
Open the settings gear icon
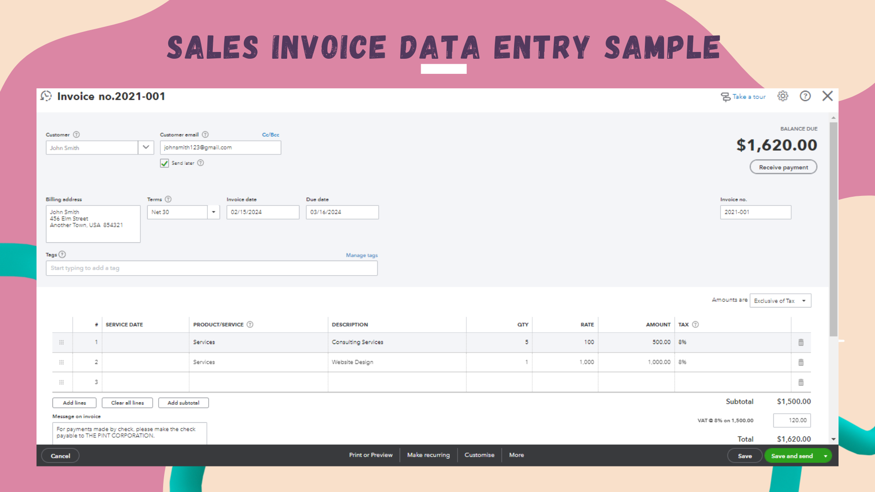click(782, 96)
